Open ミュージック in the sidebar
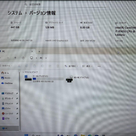The height and width of the screenshot is (136, 136). 8,113
